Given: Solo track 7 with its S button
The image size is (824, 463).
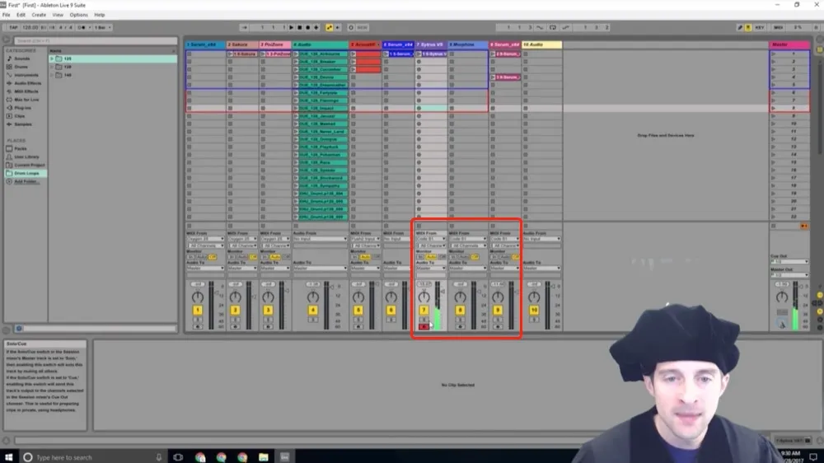Looking at the screenshot, I should [424, 320].
